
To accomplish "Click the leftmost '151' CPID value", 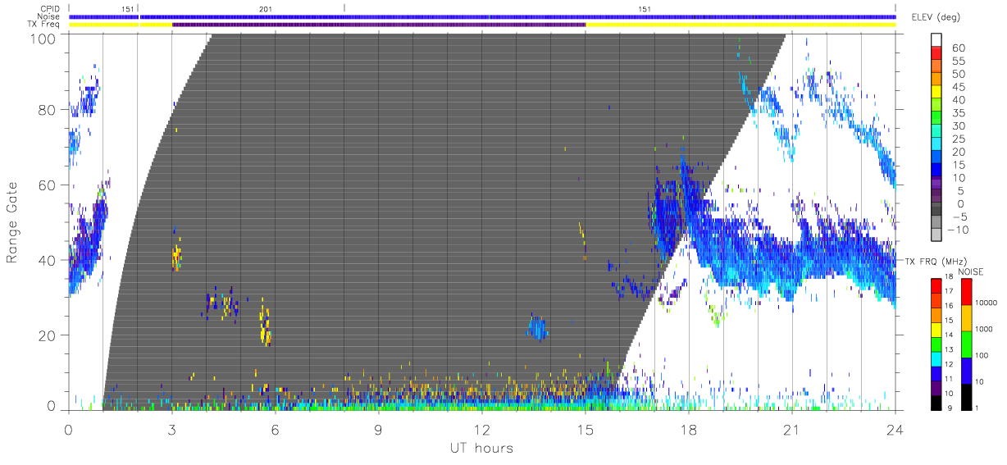I will [127, 8].
